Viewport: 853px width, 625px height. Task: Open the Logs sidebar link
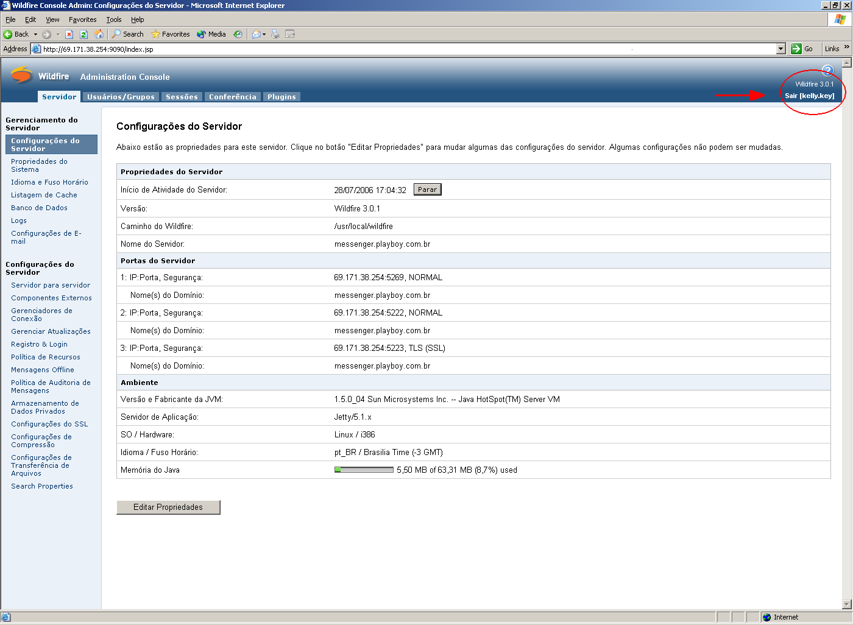coord(19,221)
